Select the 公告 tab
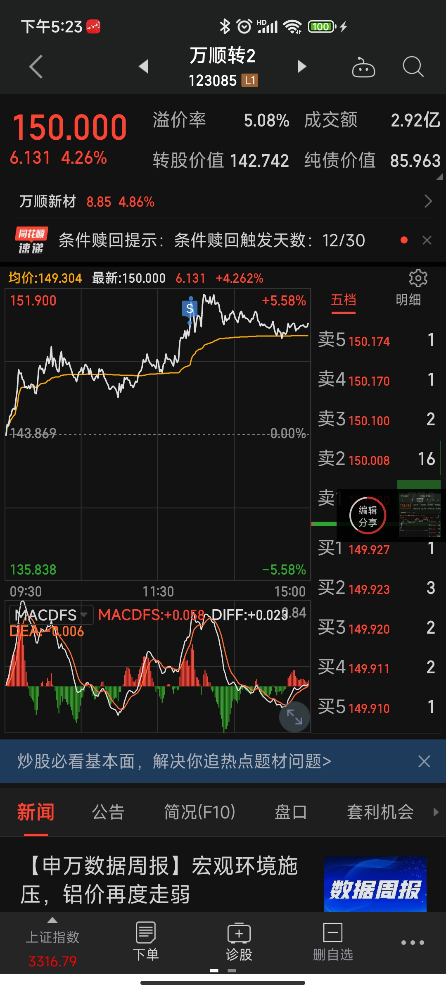This screenshot has width=446, height=992. tap(108, 812)
